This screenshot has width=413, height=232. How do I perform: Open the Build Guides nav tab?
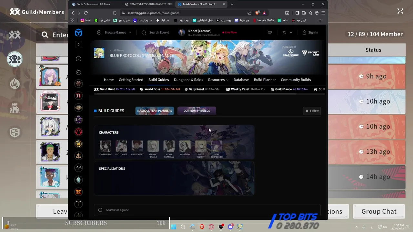point(158,80)
